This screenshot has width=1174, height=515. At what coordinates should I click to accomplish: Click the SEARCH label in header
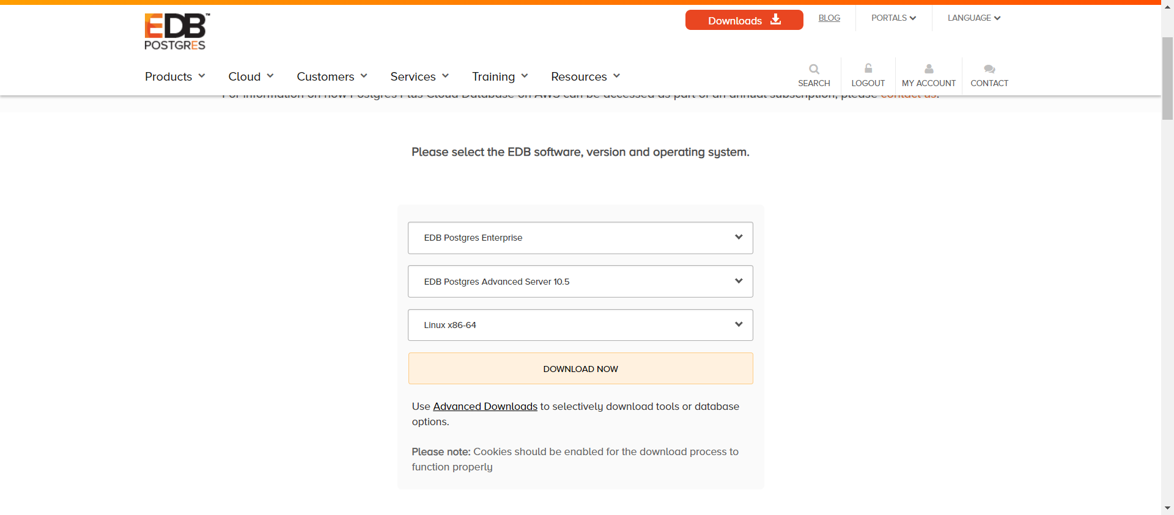[x=814, y=83]
